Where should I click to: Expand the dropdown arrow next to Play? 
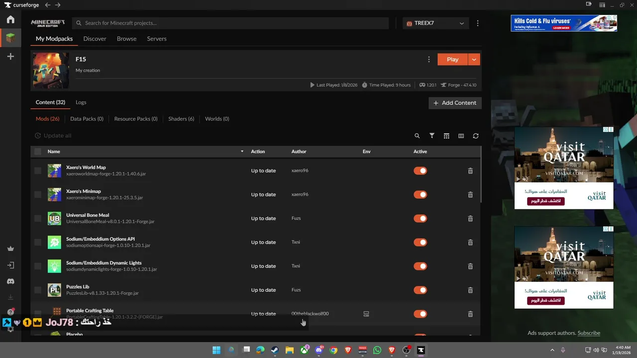(x=474, y=59)
